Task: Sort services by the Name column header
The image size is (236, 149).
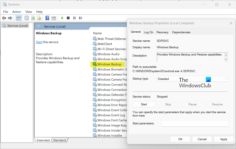Action: coord(97,33)
